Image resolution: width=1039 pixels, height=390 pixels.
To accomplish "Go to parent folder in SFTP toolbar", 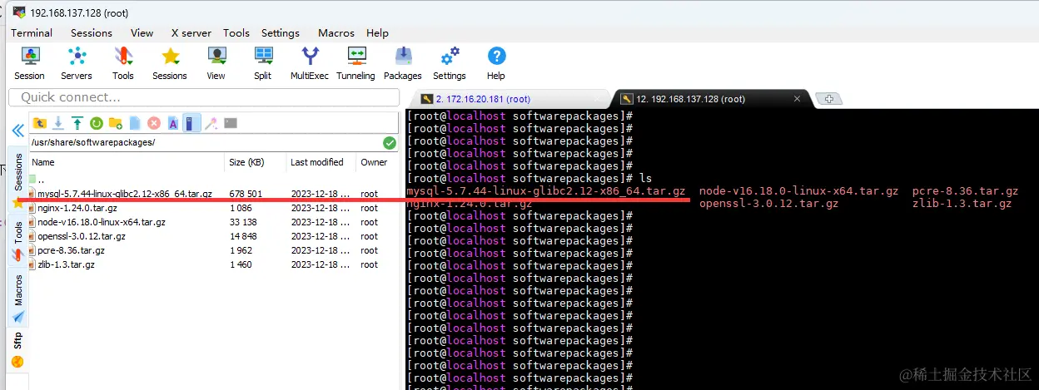I will pos(39,123).
